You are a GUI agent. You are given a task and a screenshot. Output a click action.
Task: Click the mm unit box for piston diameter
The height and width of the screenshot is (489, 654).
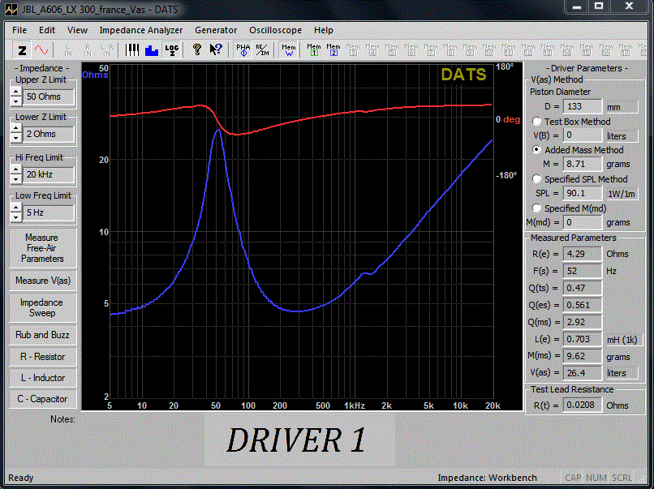[621, 107]
